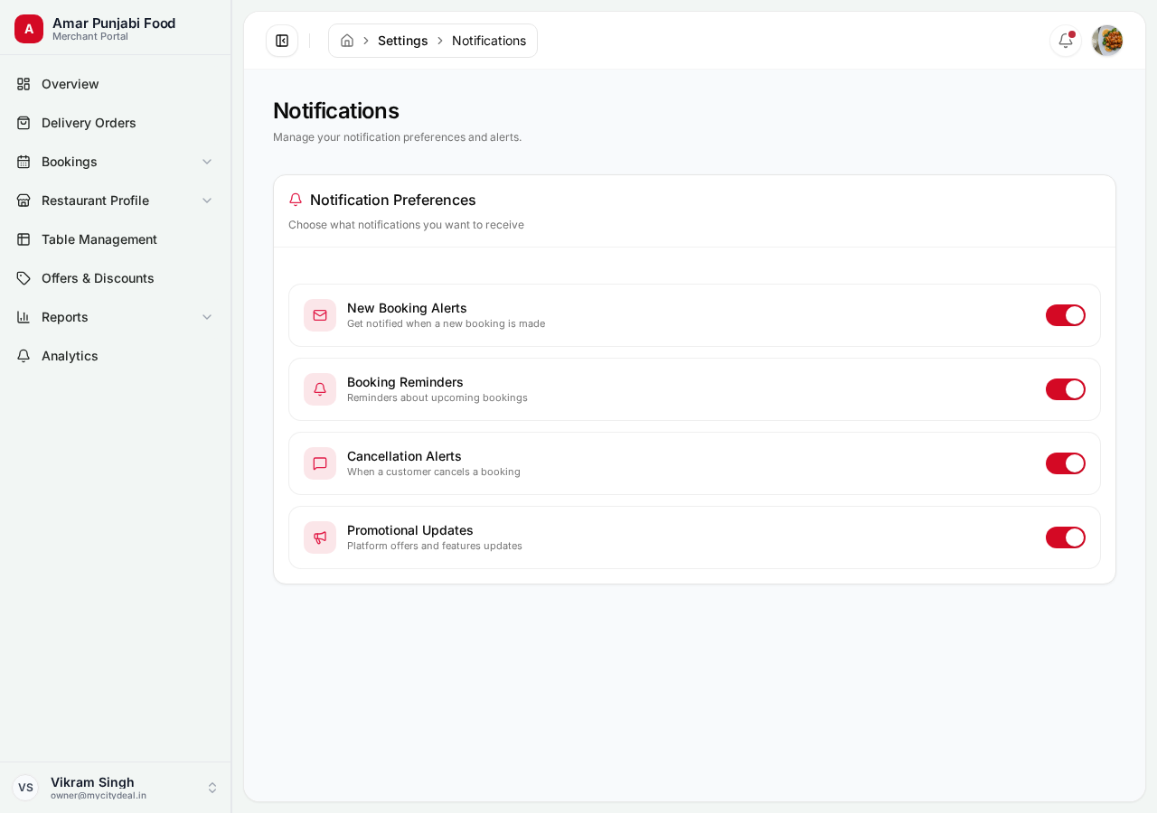1157x813 pixels.
Task: Click the home breadcrumb icon
Action: point(347,41)
